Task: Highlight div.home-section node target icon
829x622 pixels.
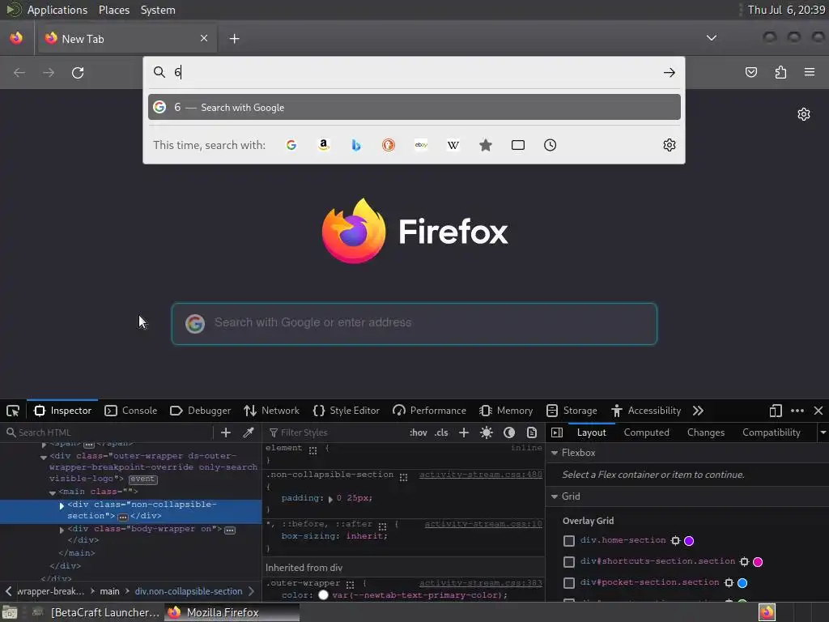Action: 675,540
